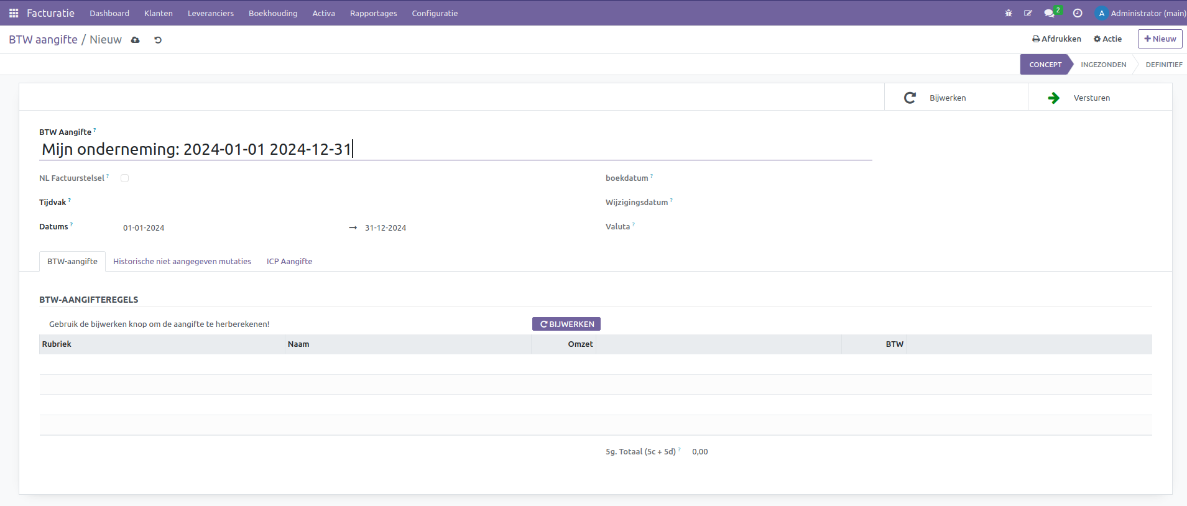This screenshot has height=506, width=1187.
Task: Open the conversations chat icon
Action: (1050, 13)
